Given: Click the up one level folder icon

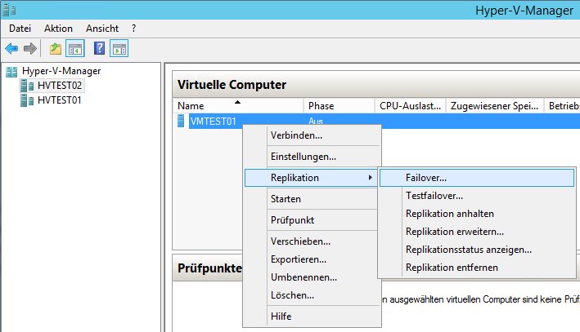Looking at the screenshot, I should pyautogui.click(x=56, y=49).
